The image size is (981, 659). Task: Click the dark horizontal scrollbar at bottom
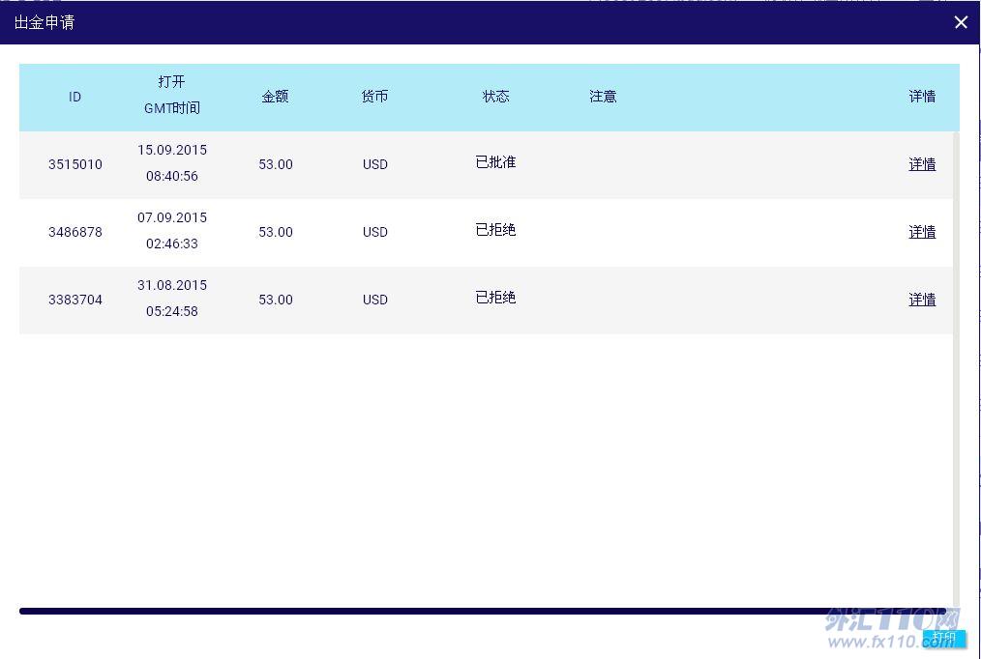click(x=484, y=611)
